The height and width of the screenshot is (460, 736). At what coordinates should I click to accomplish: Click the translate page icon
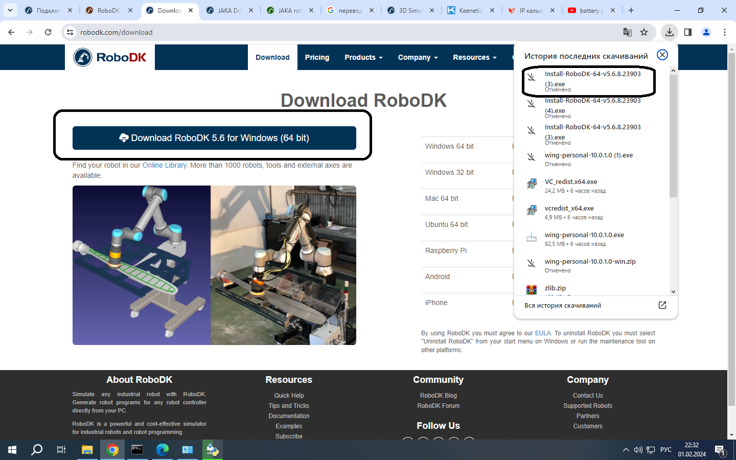coord(628,32)
